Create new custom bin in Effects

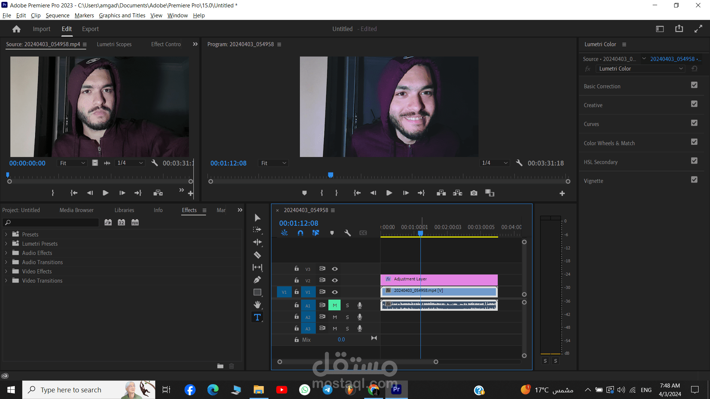pos(220,366)
